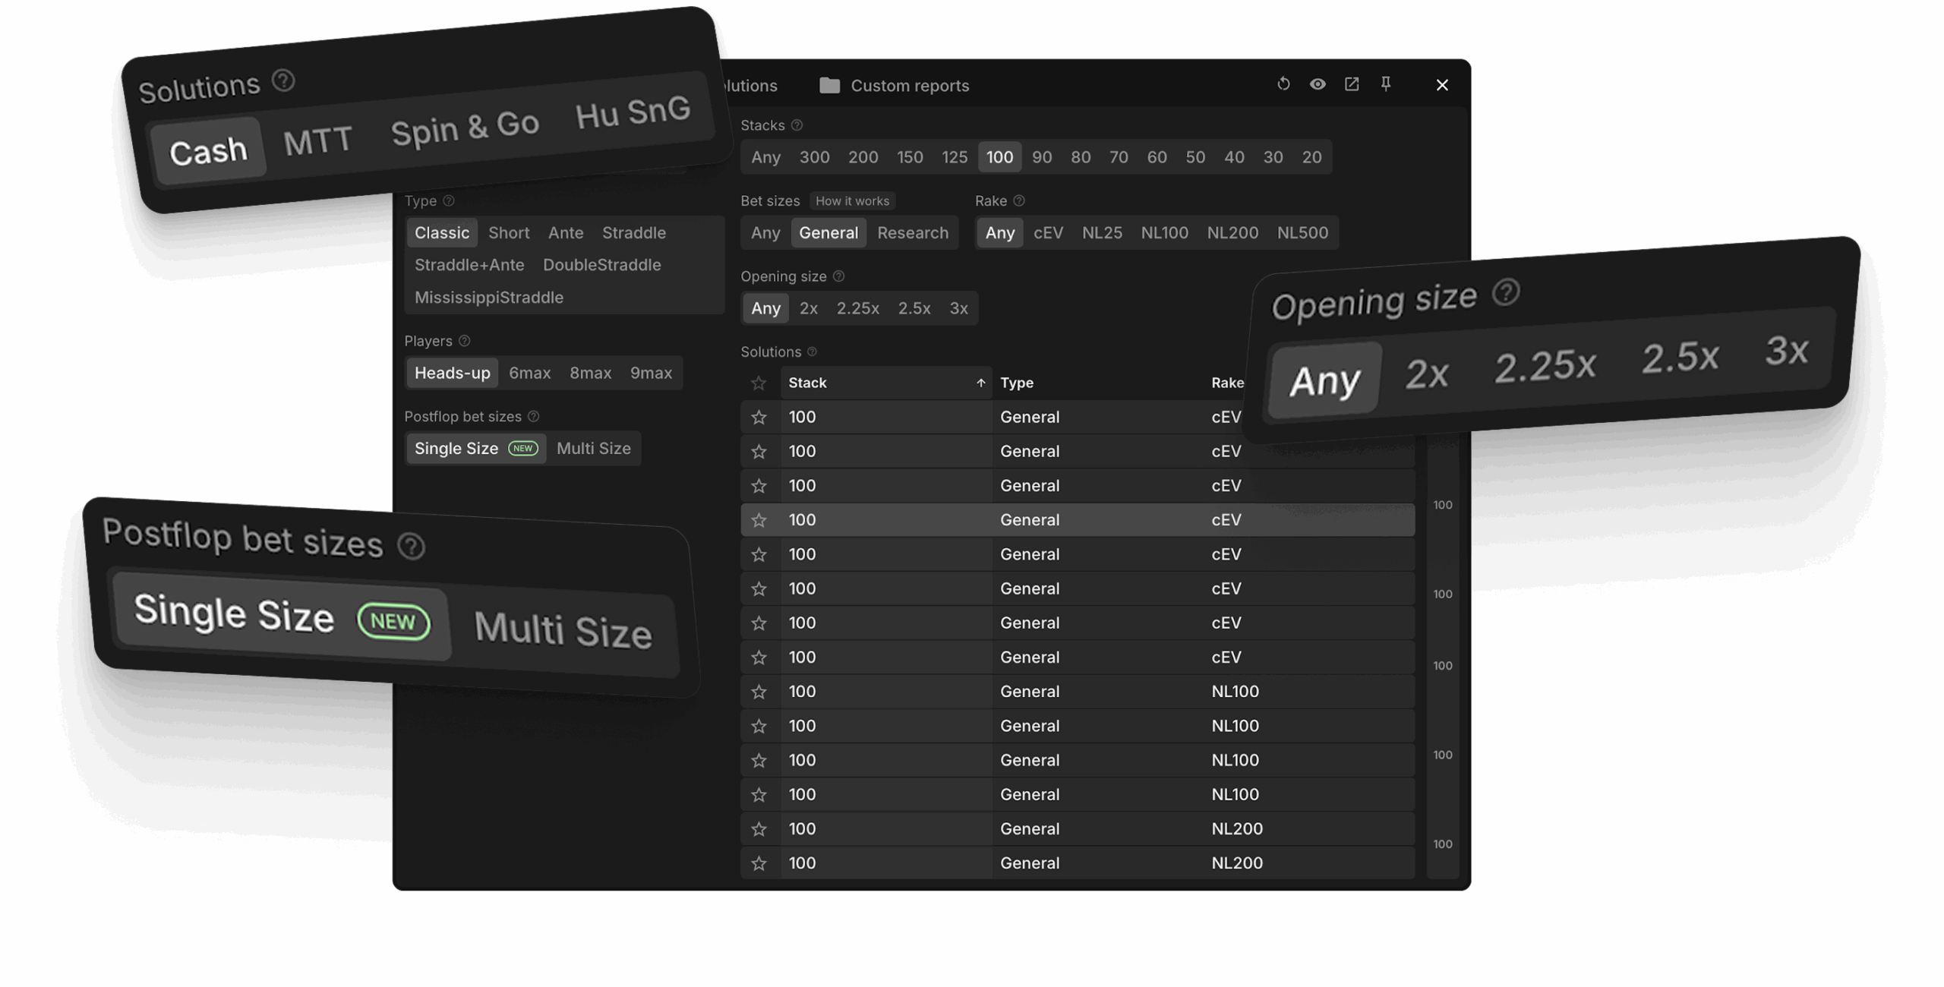
Task: Favorite the first solution row star
Action: pyautogui.click(x=759, y=418)
